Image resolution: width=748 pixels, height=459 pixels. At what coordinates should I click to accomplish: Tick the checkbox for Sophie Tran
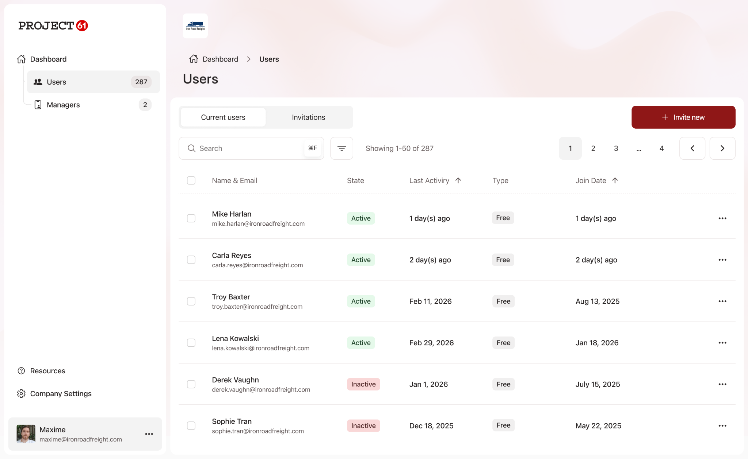[191, 426]
